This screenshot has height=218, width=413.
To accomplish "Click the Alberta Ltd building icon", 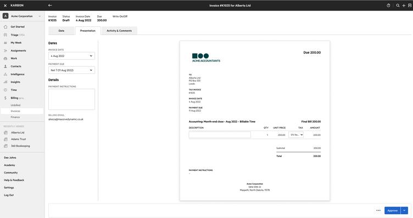I will pyautogui.click(x=5, y=133).
